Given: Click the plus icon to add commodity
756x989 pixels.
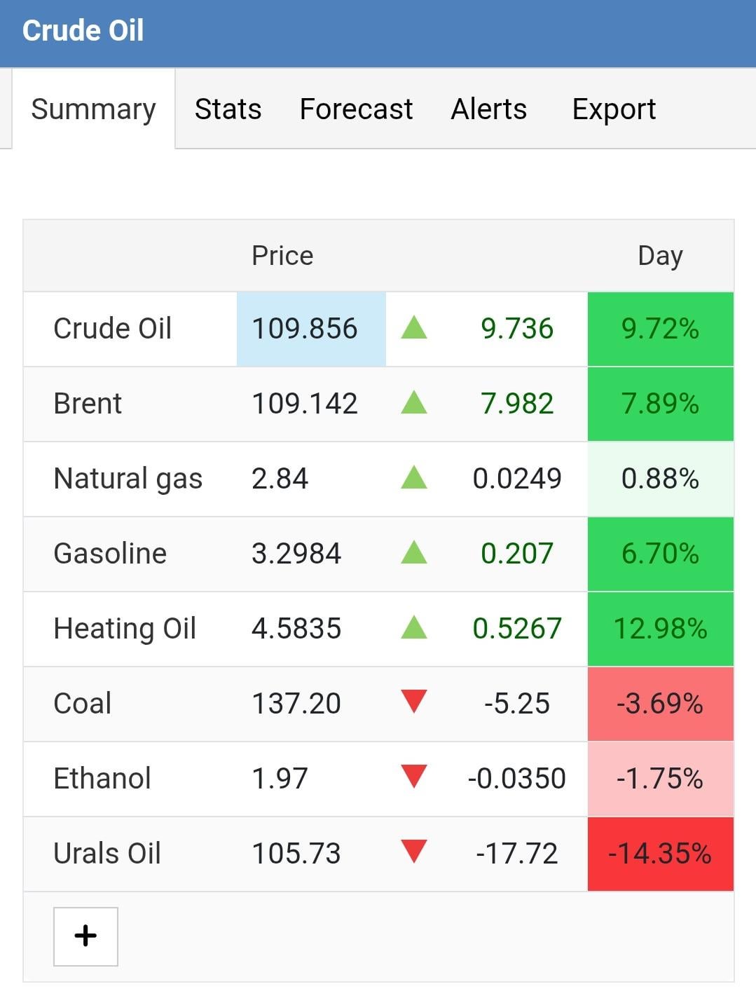Looking at the screenshot, I should pos(85,936).
